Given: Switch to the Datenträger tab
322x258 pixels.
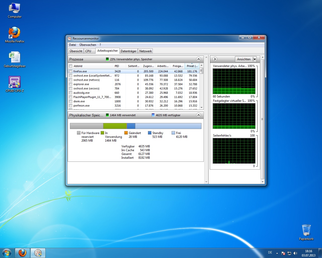Looking at the screenshot, I should pyautogui.click(x=129, y=51).
